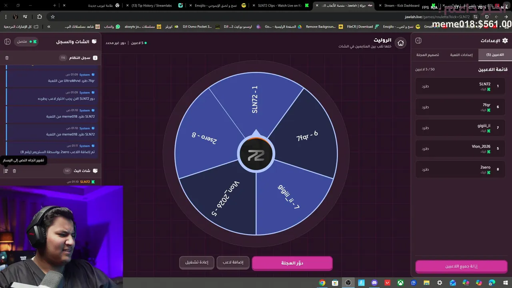Open Xbox app from the taskbar
Screen dimensions: 512x288
coord(400,283)
